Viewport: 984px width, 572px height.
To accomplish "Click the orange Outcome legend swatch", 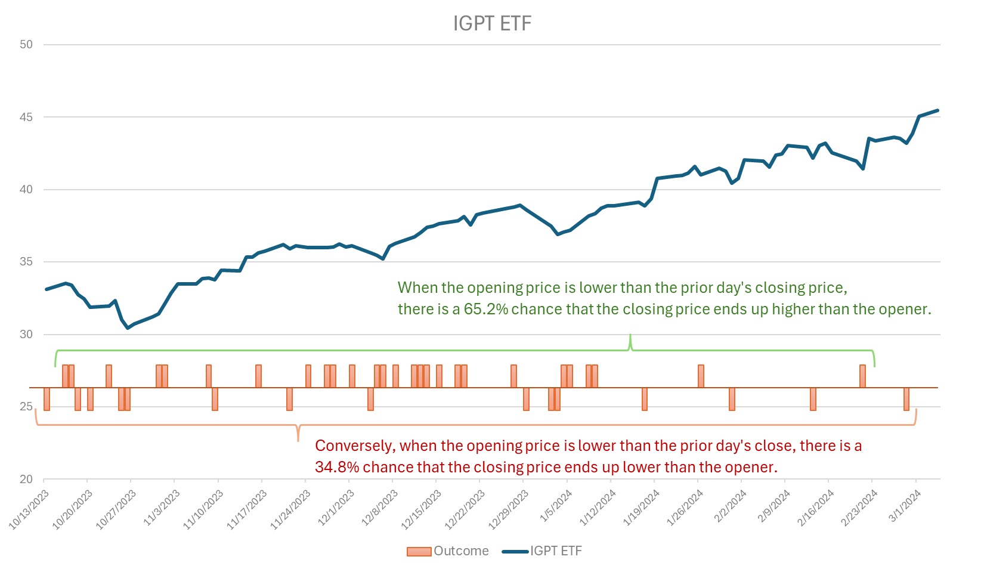I will click(x=419, y=552).
